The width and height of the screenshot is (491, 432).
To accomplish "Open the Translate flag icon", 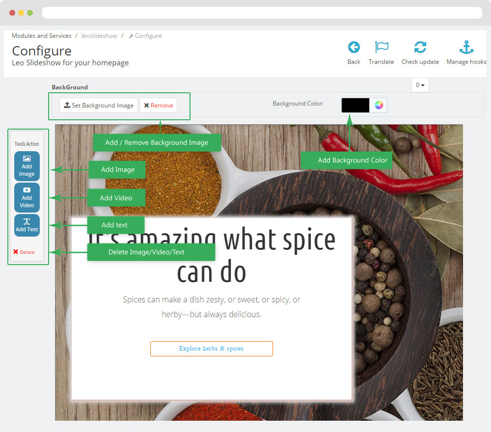I will click(x=382, y=48).
